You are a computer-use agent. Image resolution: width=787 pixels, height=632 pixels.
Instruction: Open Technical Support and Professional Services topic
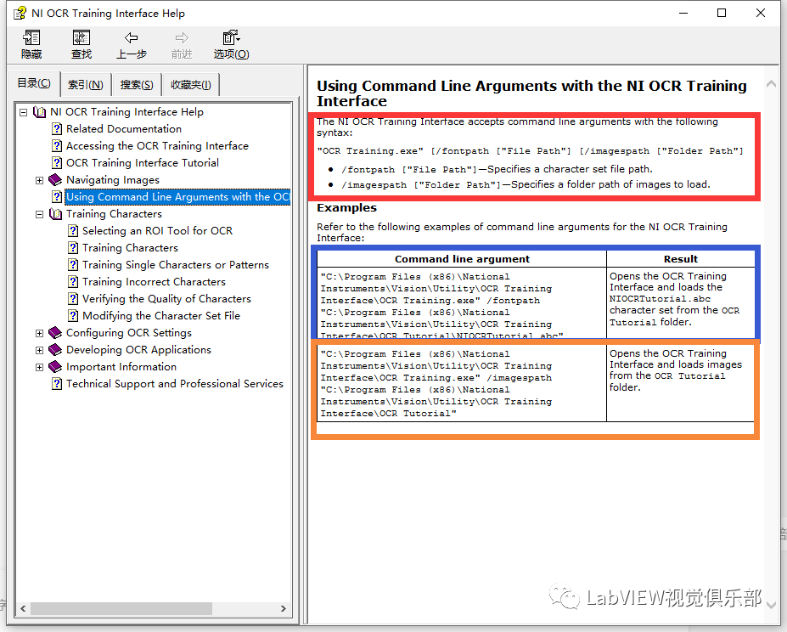[175, 384]
